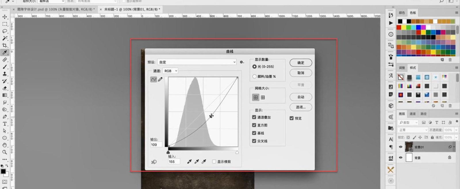This screenshot has height=189, width=460.
Task: Click the black input slider triangle
Action: pyautogui.click(x=168, y=152)
